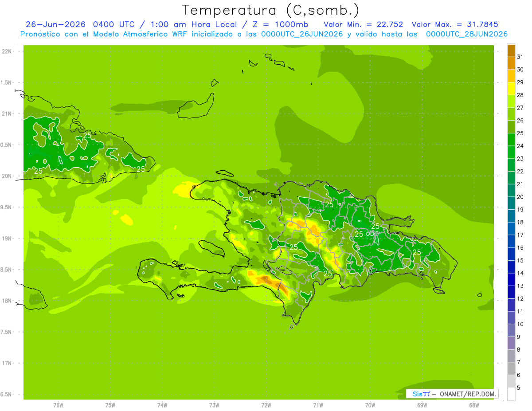Choose the purple swatch between 8 and 9
This screenshot has height=411, width=532.
click(x=511, y=343)
